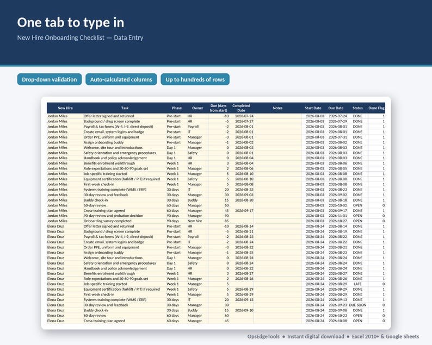The image size is (432, 345).
Task: Click the "OpsEdgeTools" footer text
Action: point(263,336)
